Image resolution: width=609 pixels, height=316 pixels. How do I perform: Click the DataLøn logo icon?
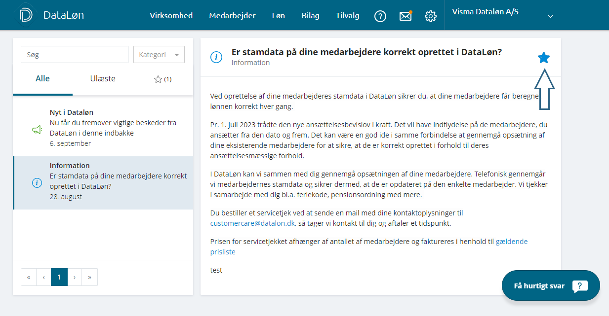[x=26, y=15]
